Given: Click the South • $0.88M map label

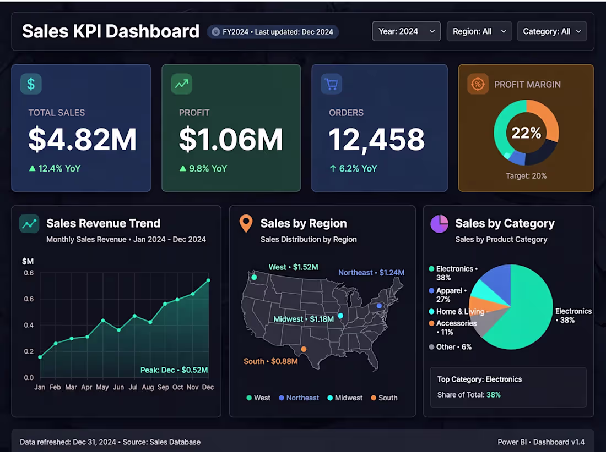Looking at the screenshot, I should (x=270, y=361).
